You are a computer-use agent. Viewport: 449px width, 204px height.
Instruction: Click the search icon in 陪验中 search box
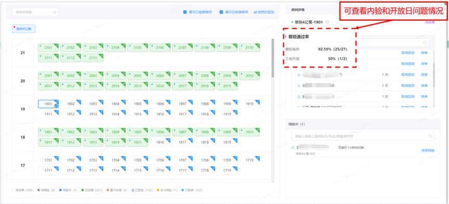coord(431,137)
